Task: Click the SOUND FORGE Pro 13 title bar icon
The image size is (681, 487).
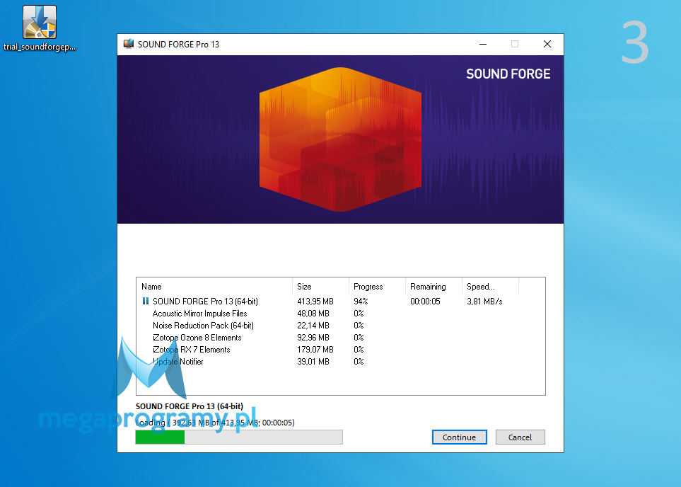Action: pyautogui.click(x=129, y=44)
